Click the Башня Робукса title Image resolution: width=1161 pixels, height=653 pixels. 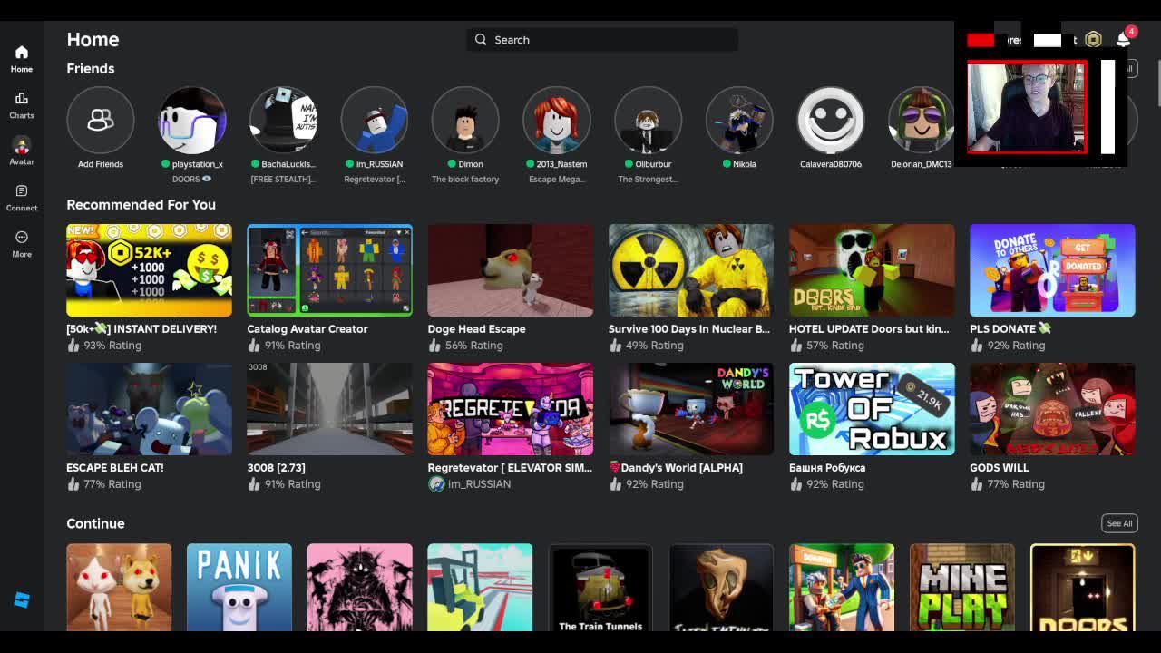[x=827, y=468]
